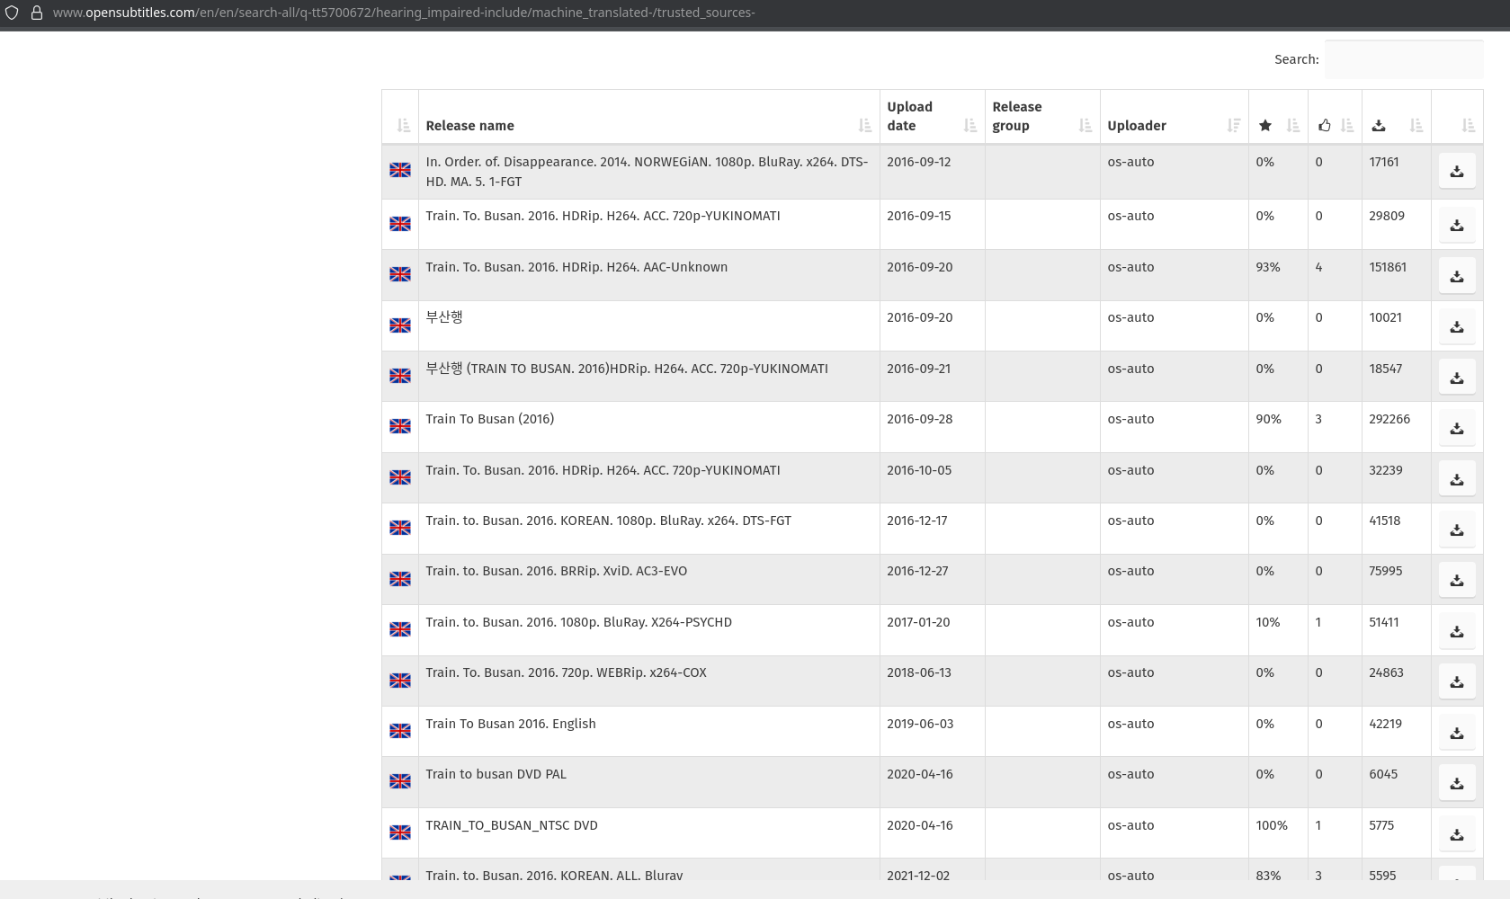Viewport: 1510px width, 899px height.
Task: Sort table by Release group
Action: click(x=1042, y=117)
